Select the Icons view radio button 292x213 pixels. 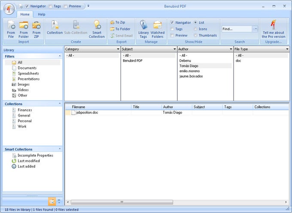click(x=195, y=29)
